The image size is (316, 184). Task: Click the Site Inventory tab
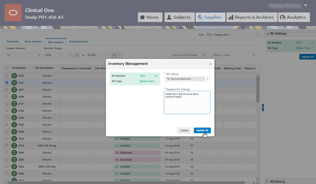[x=56, y=42]
